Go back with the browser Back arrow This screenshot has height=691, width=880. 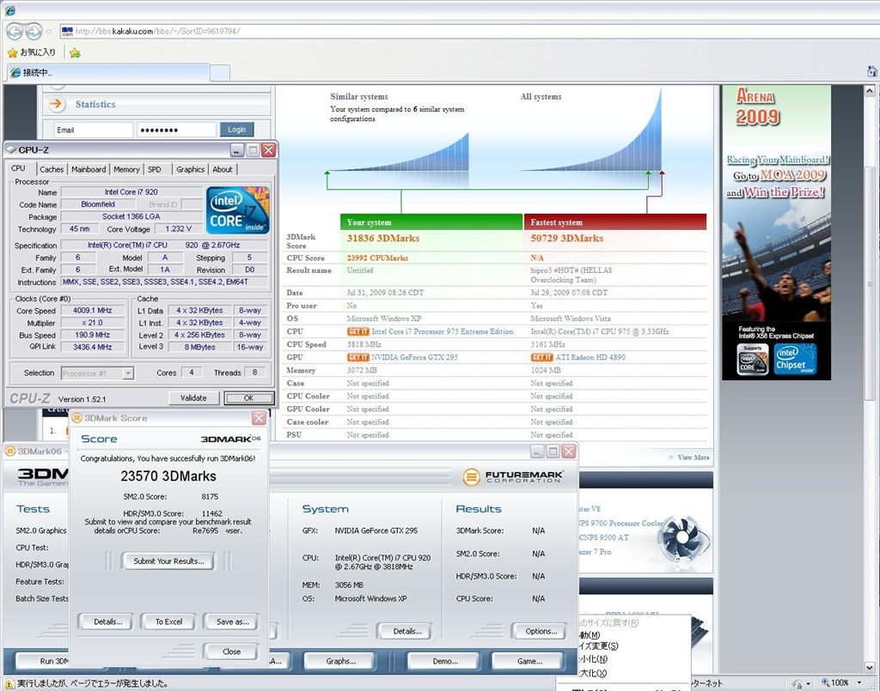(15, 32)
